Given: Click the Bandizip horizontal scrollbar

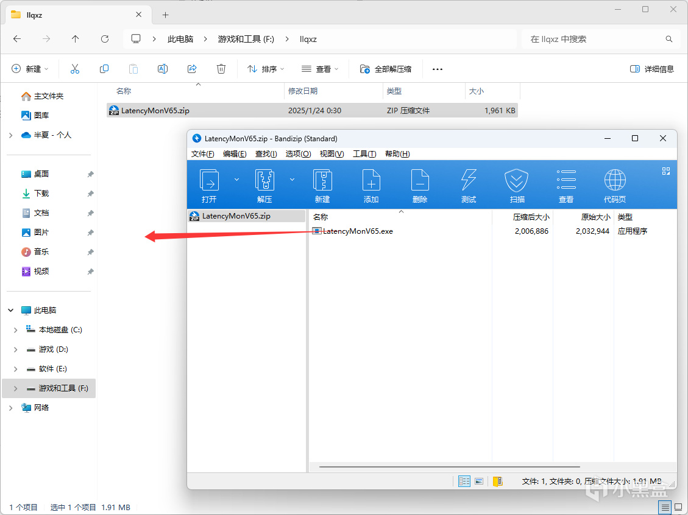Looking at the screenshot, I should (x=450, y=468).
